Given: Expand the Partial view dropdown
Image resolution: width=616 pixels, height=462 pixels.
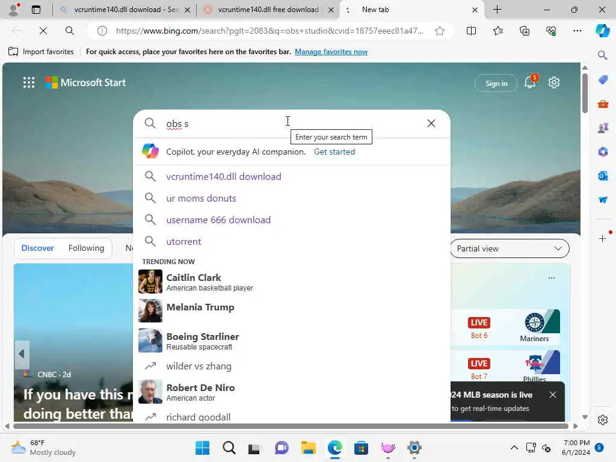Looking at the screenshot, I should (510, 248).
